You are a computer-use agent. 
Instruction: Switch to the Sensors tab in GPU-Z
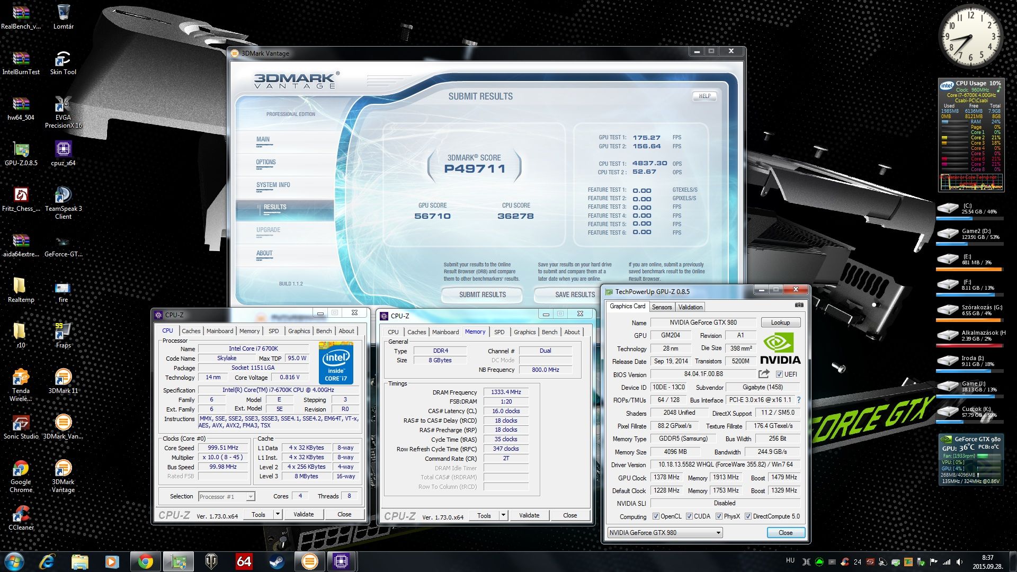point(662,307)
